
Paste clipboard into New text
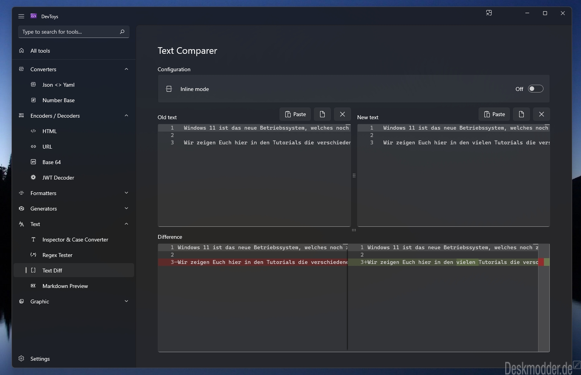pos(494,114)
